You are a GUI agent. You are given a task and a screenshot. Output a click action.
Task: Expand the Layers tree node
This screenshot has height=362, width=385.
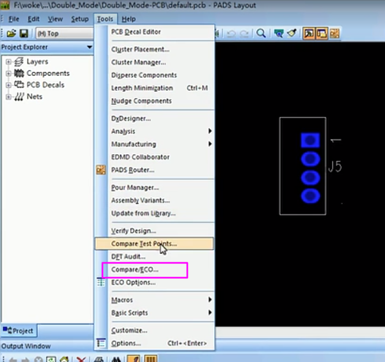9,62
